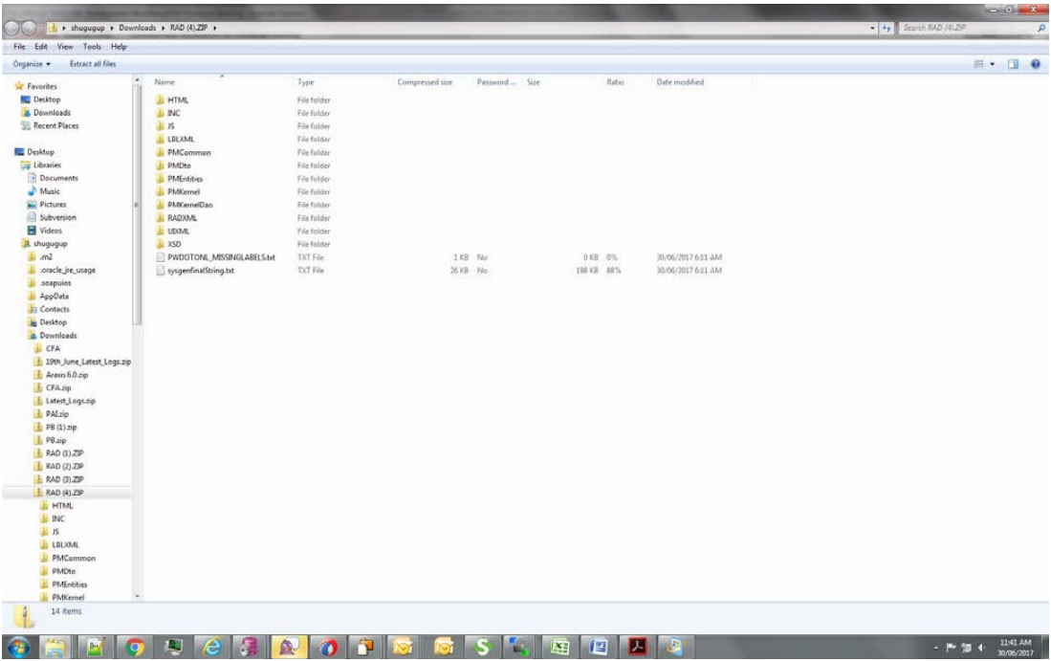Open the HTML folder in file list
1051x661 pixels.
click(178, 99)
